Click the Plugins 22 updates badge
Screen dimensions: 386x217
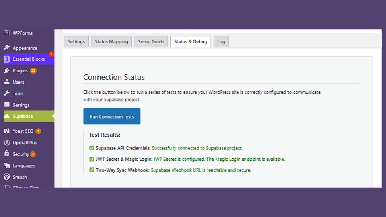(33, 71)
